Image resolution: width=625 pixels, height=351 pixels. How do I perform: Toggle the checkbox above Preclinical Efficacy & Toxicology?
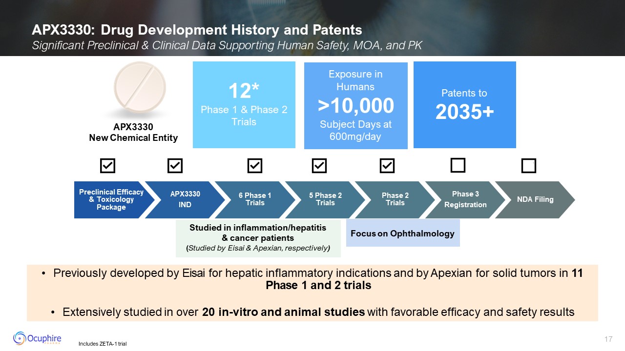click(107, 166)
